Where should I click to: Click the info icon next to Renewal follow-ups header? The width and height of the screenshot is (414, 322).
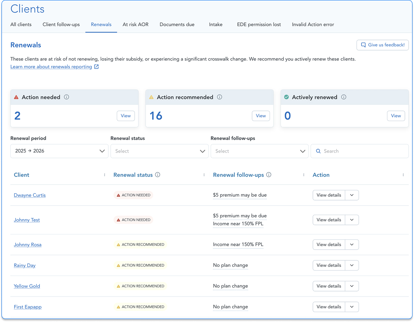pos(269,175)
